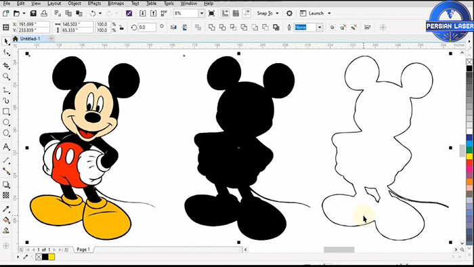Open the Effects menu
This screenshot has width=474, height=267.
tap(94, 3)
